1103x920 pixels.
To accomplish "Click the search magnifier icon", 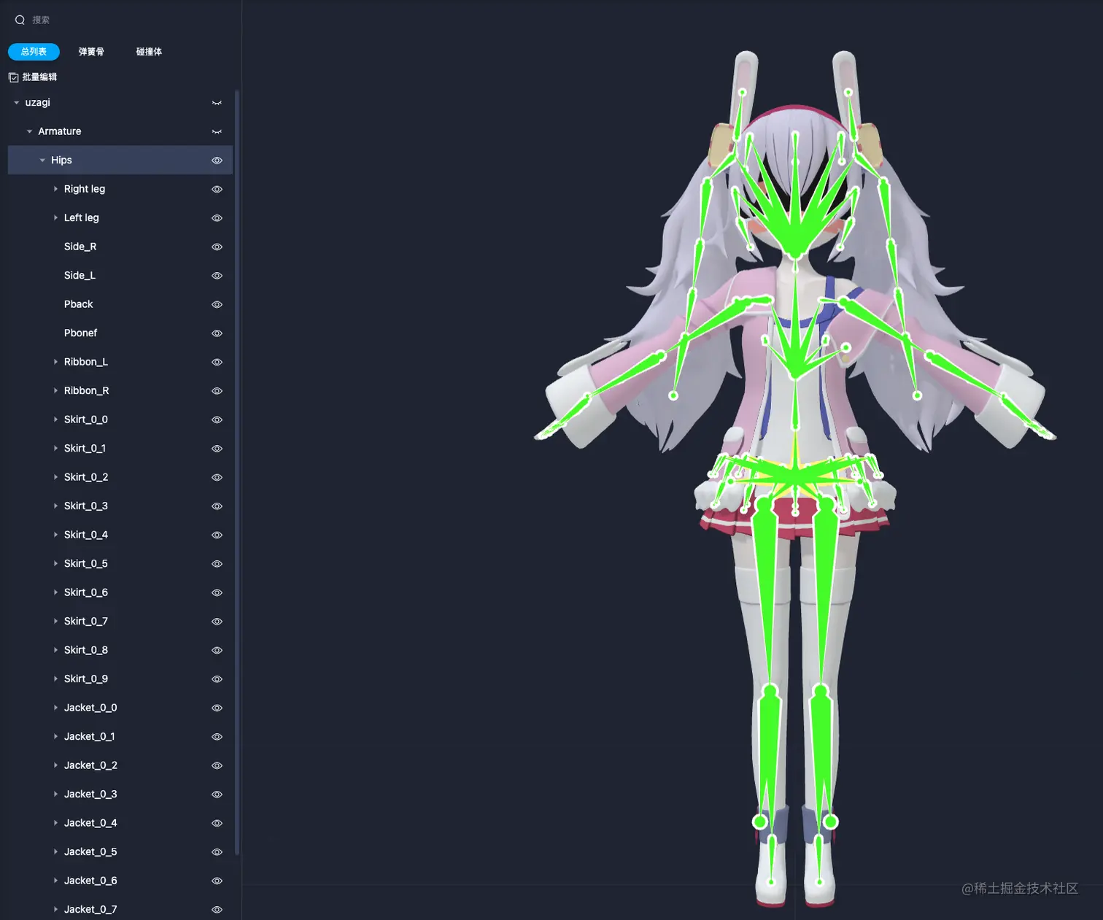I will point(20,20).
